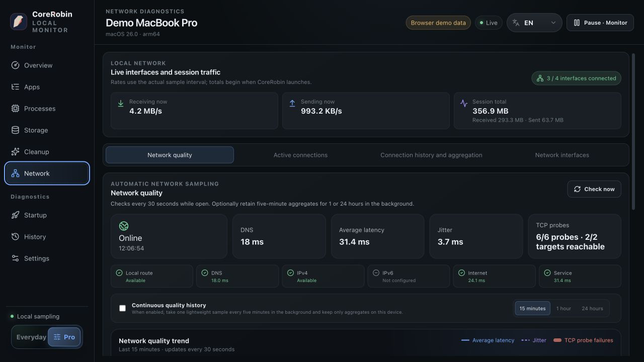Click the Browser demo data badge
The image size is (644, 362).
pyautogui.click(x=438, y=23)
